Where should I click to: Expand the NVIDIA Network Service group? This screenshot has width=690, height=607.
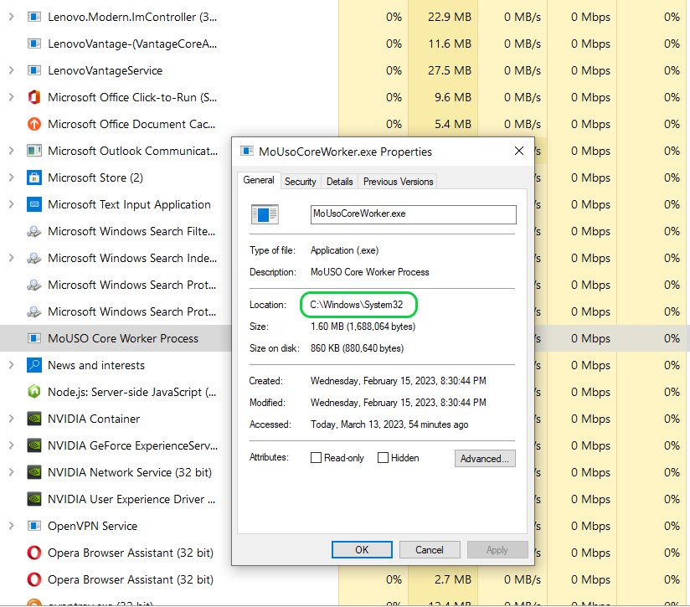point(12,472)
